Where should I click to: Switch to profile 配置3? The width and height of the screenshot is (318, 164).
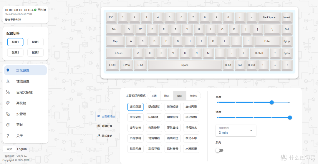coord(15,52)
